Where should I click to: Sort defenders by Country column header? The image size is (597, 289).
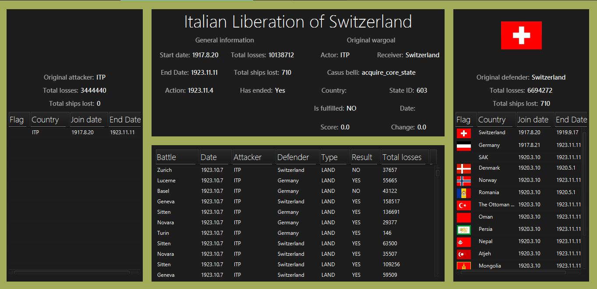point(497,119)
